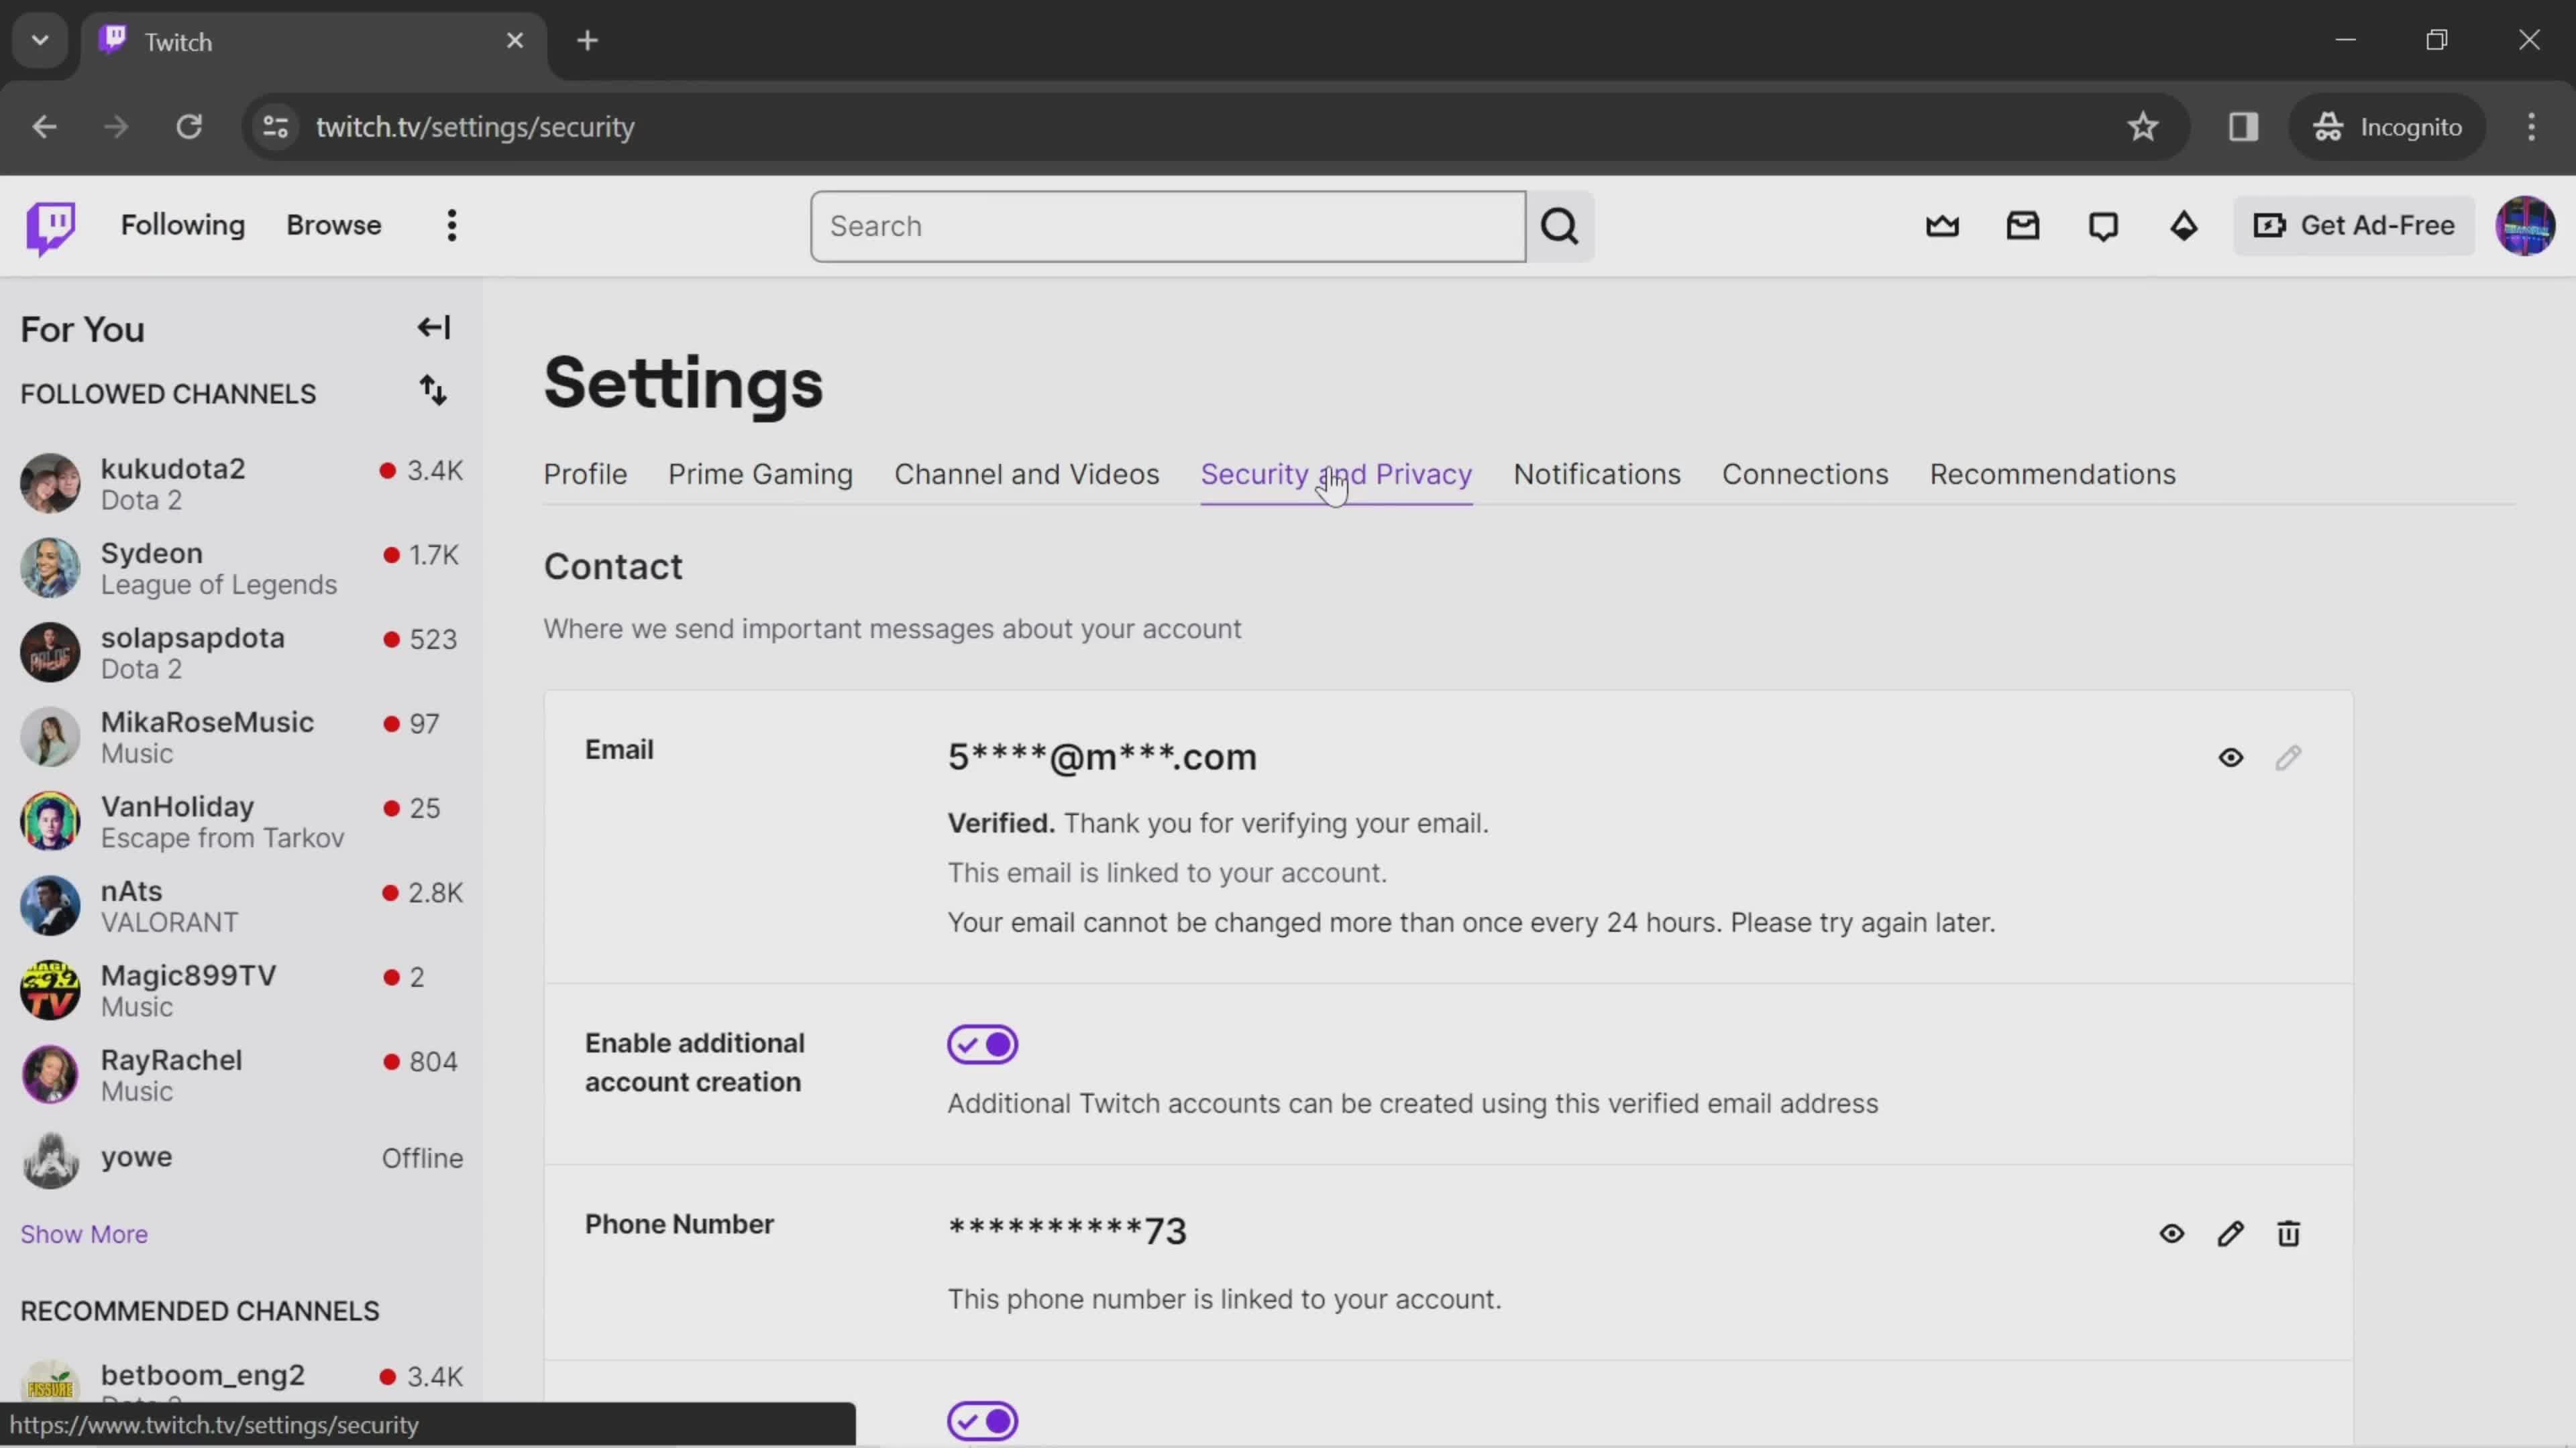Open Sydeon channel
Image resolution: width=2576 pixels, height=1448 pixels.
coord(242,568)
